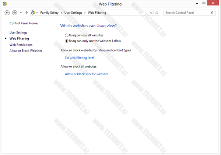
Task: Open User Settings from the left sidebar
Action: [18, 32]
